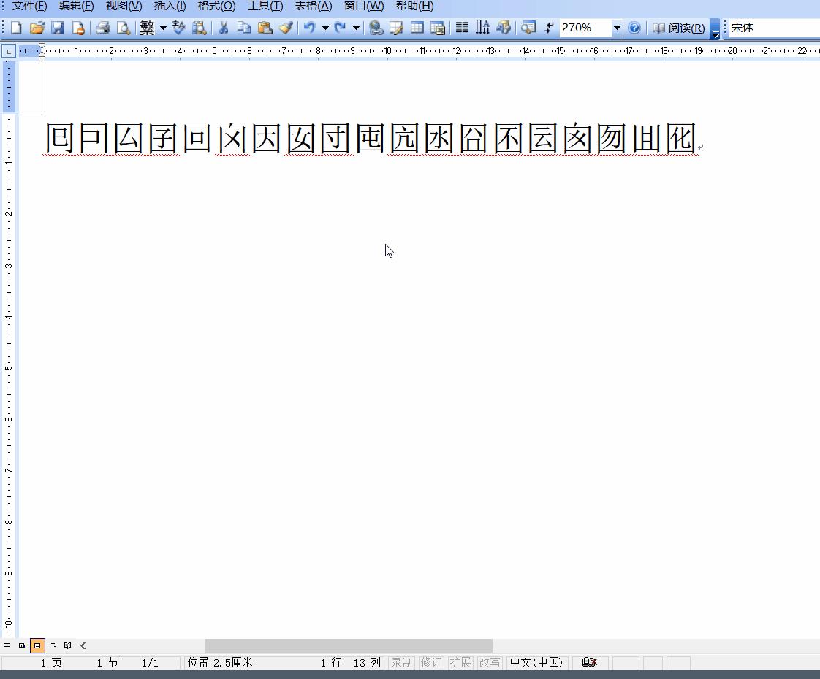Switch to outline view button
The image size is (820, 679).
pos(53,645)
